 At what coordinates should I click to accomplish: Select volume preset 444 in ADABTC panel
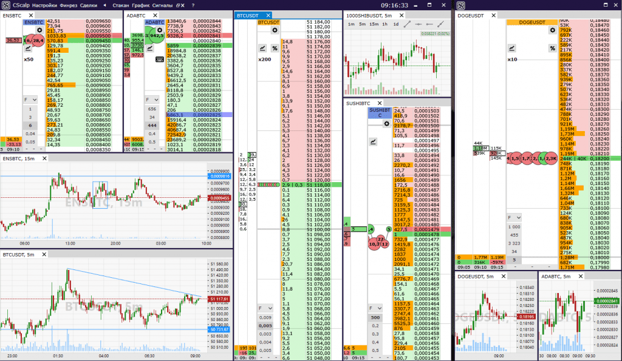152,125
